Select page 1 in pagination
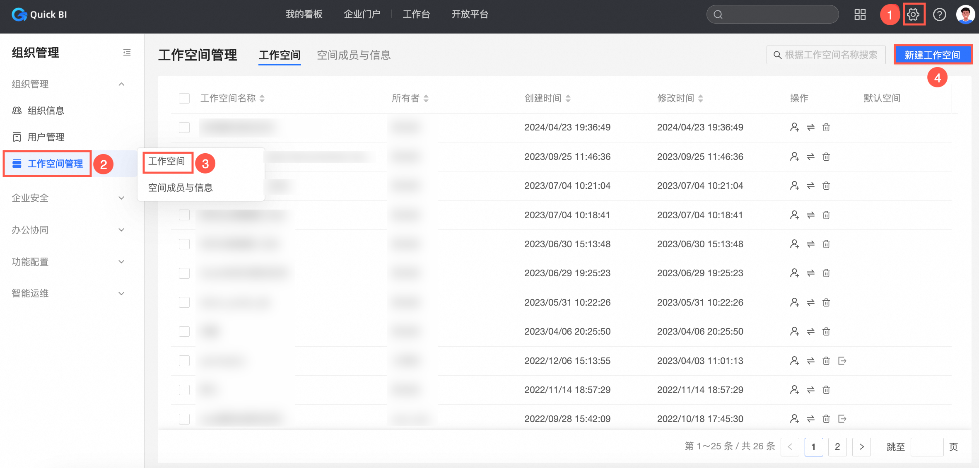The image size is (979, 468). coord(813,447)
